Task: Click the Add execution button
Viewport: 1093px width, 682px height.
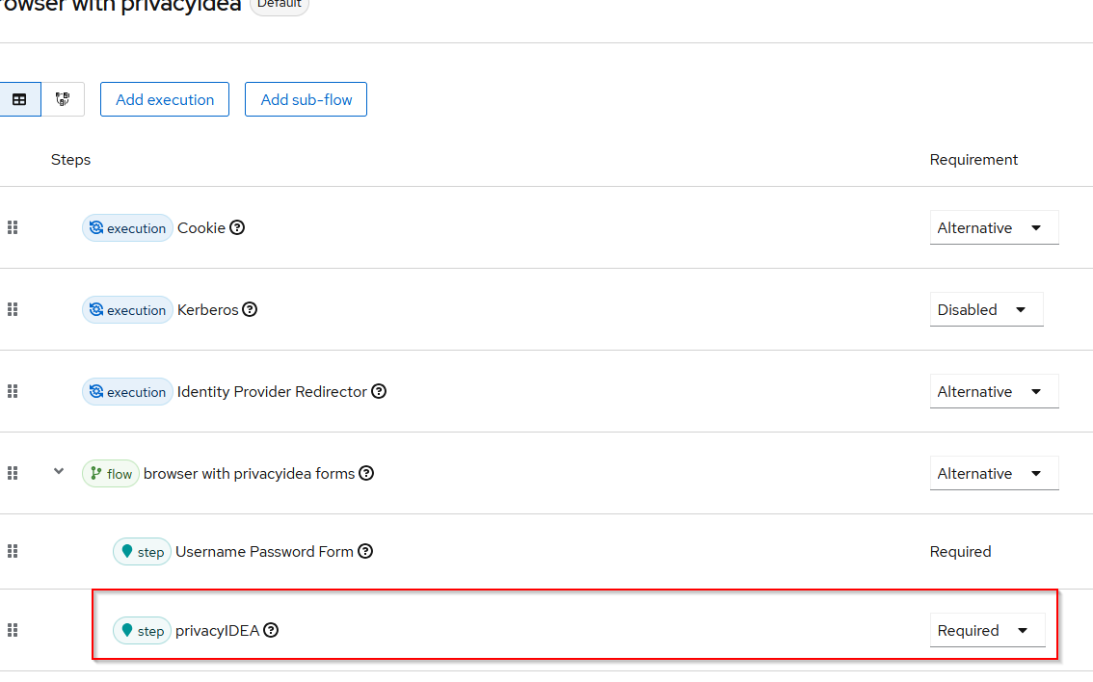Action: coord(165,99)
